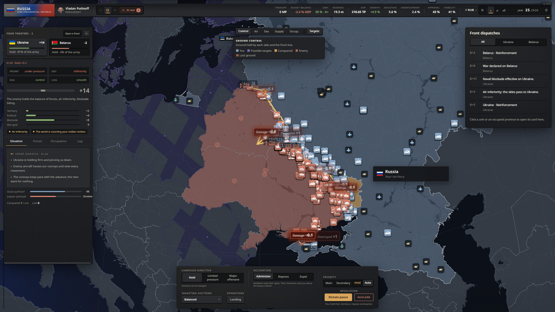The image size is (555, 312).
Task: Click the Dictate peace button
Action: pos(338,297)
